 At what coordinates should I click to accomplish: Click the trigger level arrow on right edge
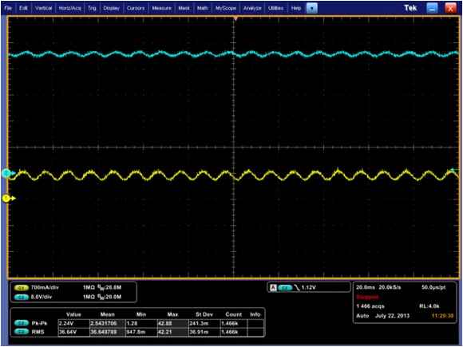pos(455,170)
